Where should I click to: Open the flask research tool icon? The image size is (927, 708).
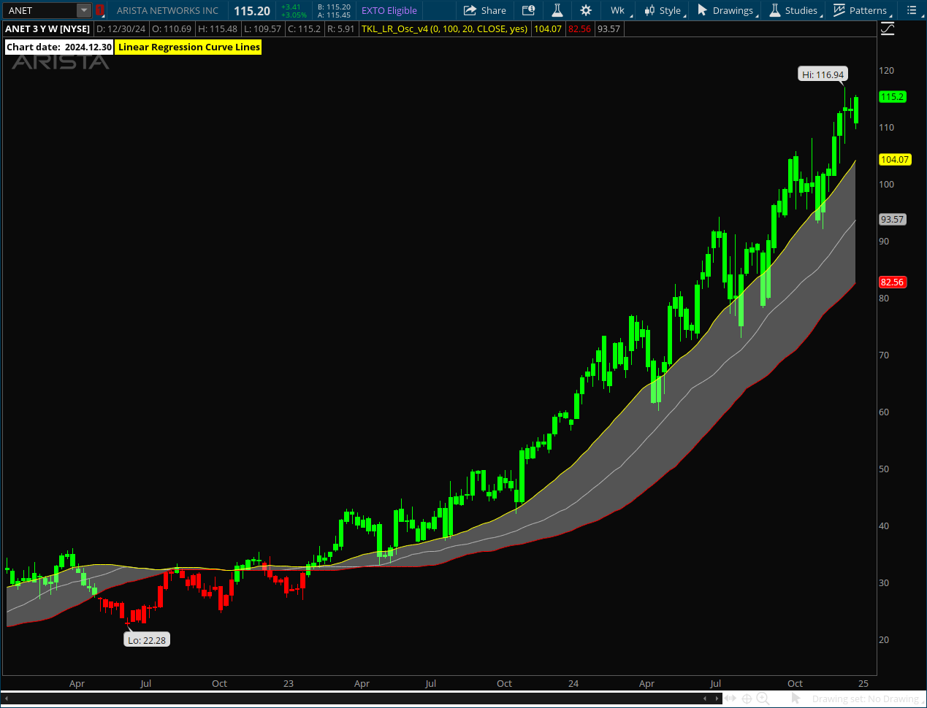tap(557, 10)
